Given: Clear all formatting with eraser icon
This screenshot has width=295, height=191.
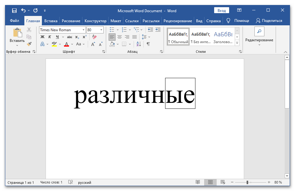Looking at the screenshot, I should [95, 37].
